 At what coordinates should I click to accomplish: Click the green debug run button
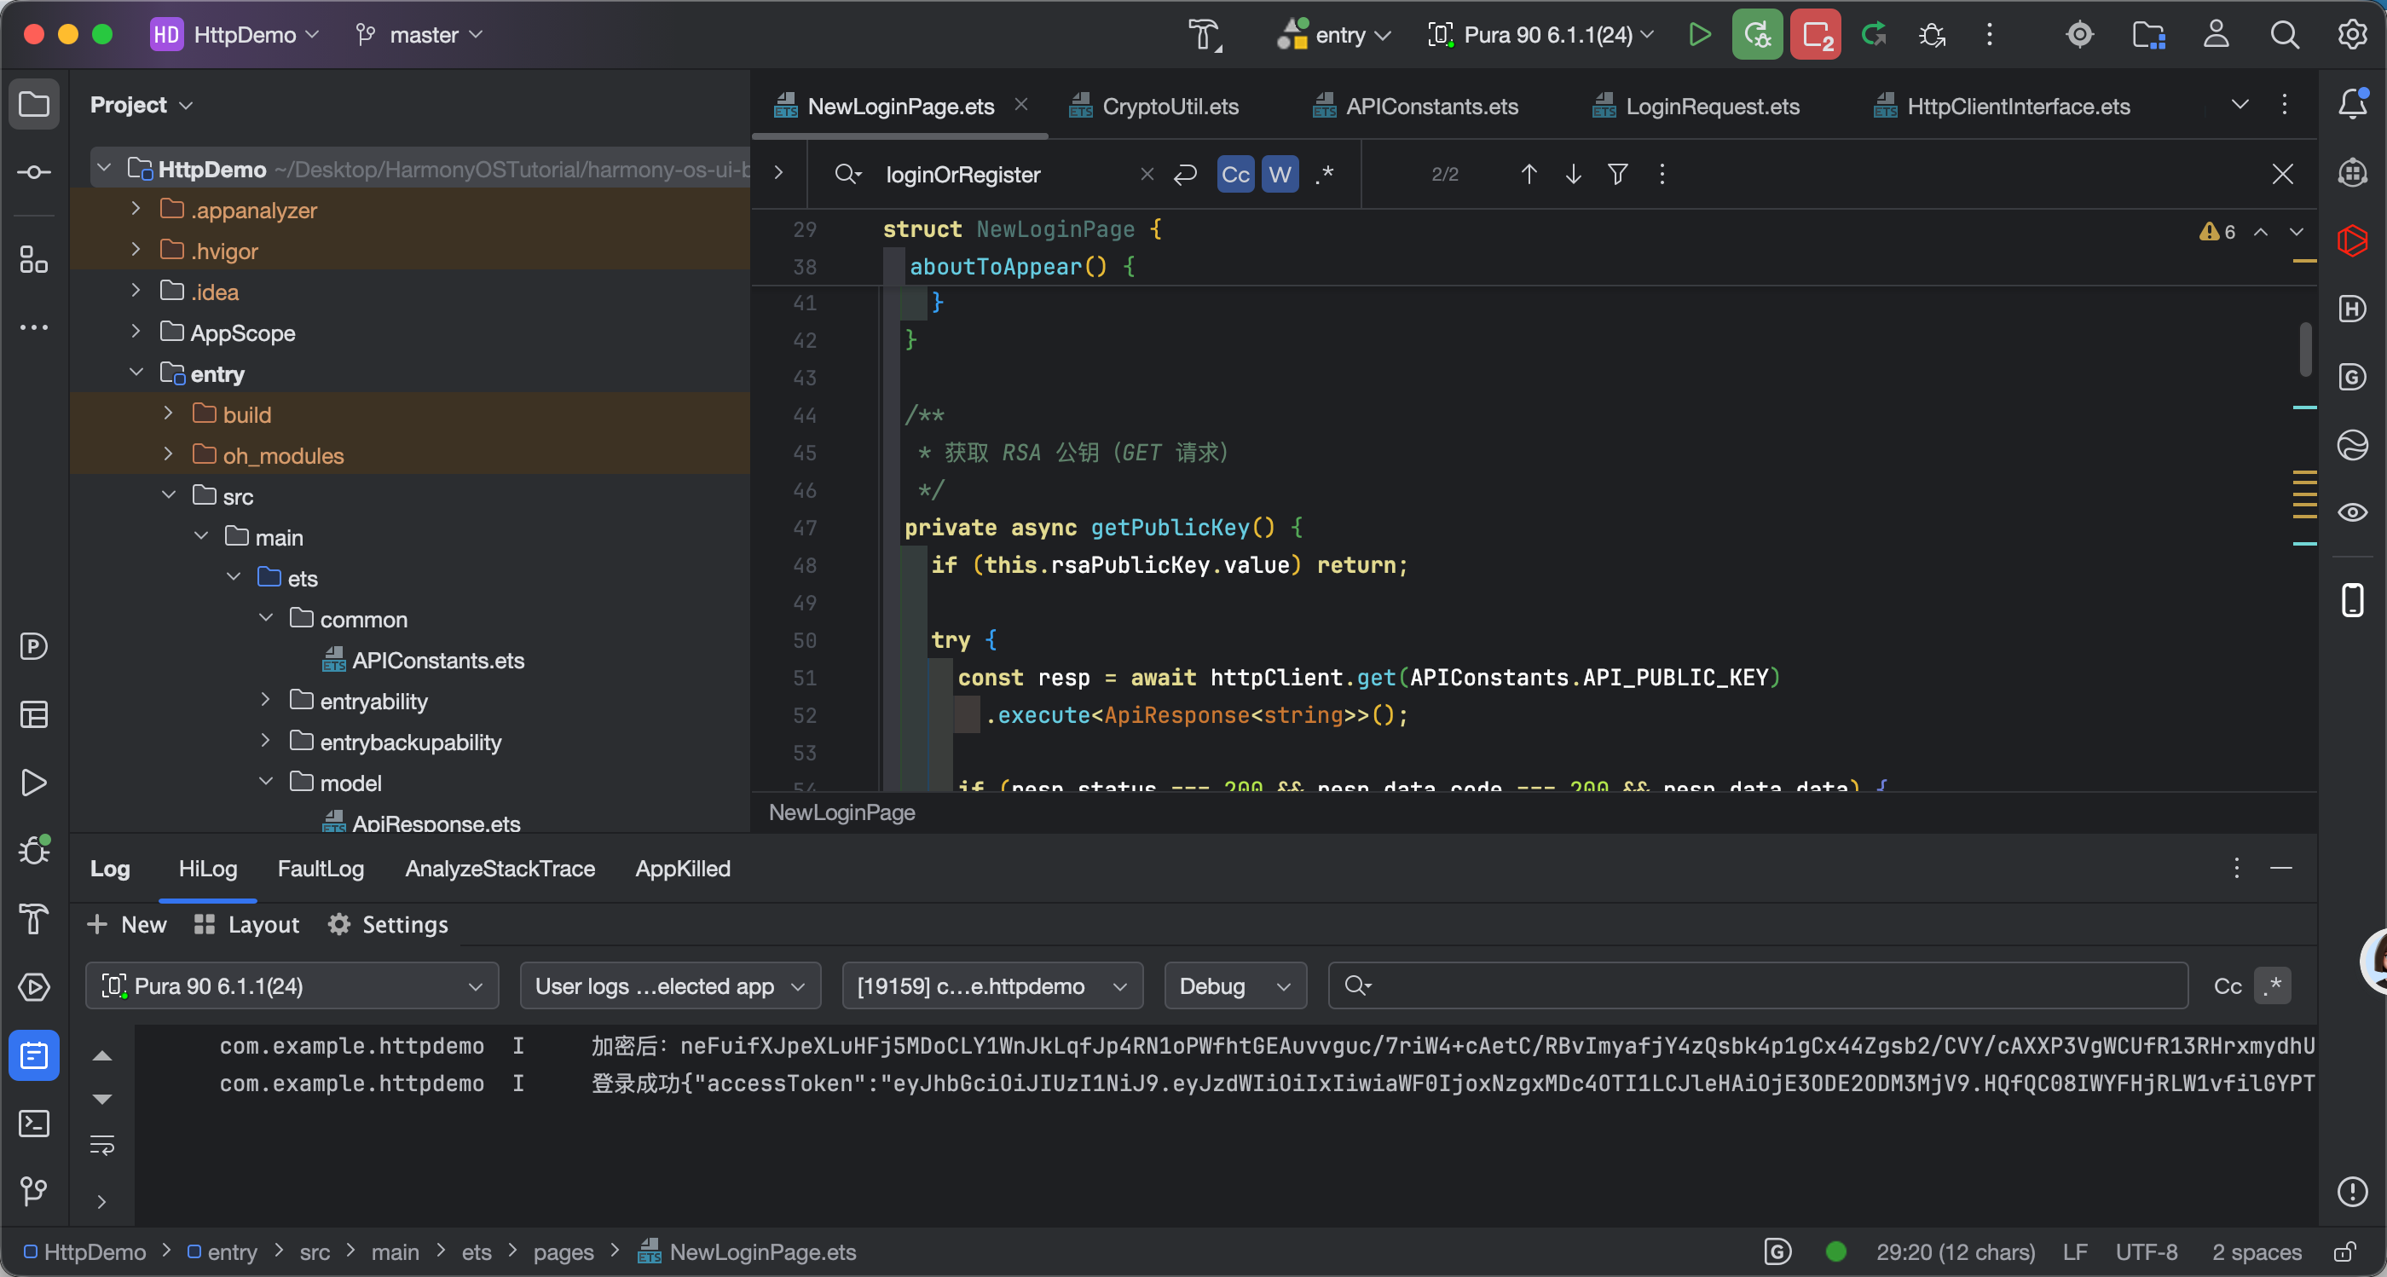1757,35
